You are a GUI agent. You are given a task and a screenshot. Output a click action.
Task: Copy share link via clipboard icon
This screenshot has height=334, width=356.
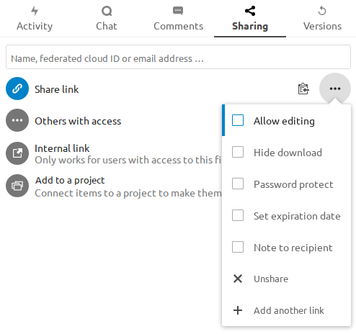(303, 89)
